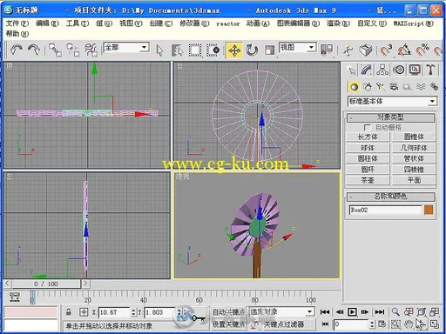
Task: Open the 编辑(E) menu
Action: point(47,23)
